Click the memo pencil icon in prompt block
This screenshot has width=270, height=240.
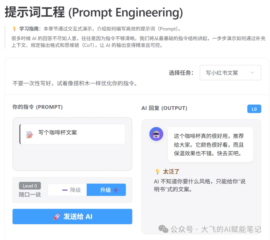[29, 134]
